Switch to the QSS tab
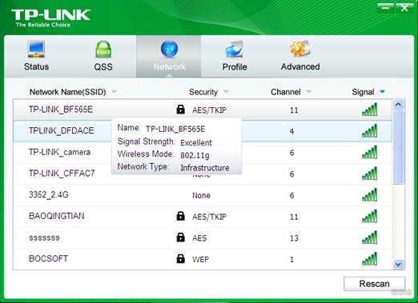 point(103,57)
